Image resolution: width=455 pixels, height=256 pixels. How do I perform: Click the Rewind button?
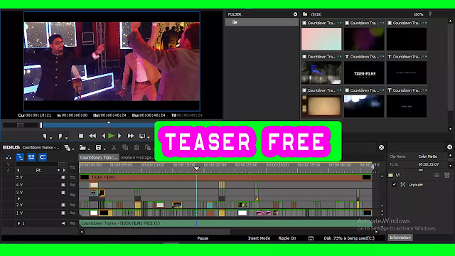92,136
